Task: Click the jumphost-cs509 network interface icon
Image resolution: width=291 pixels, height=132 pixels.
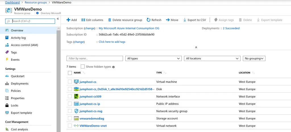Action: pyautogui.click(x=76, y=96)
